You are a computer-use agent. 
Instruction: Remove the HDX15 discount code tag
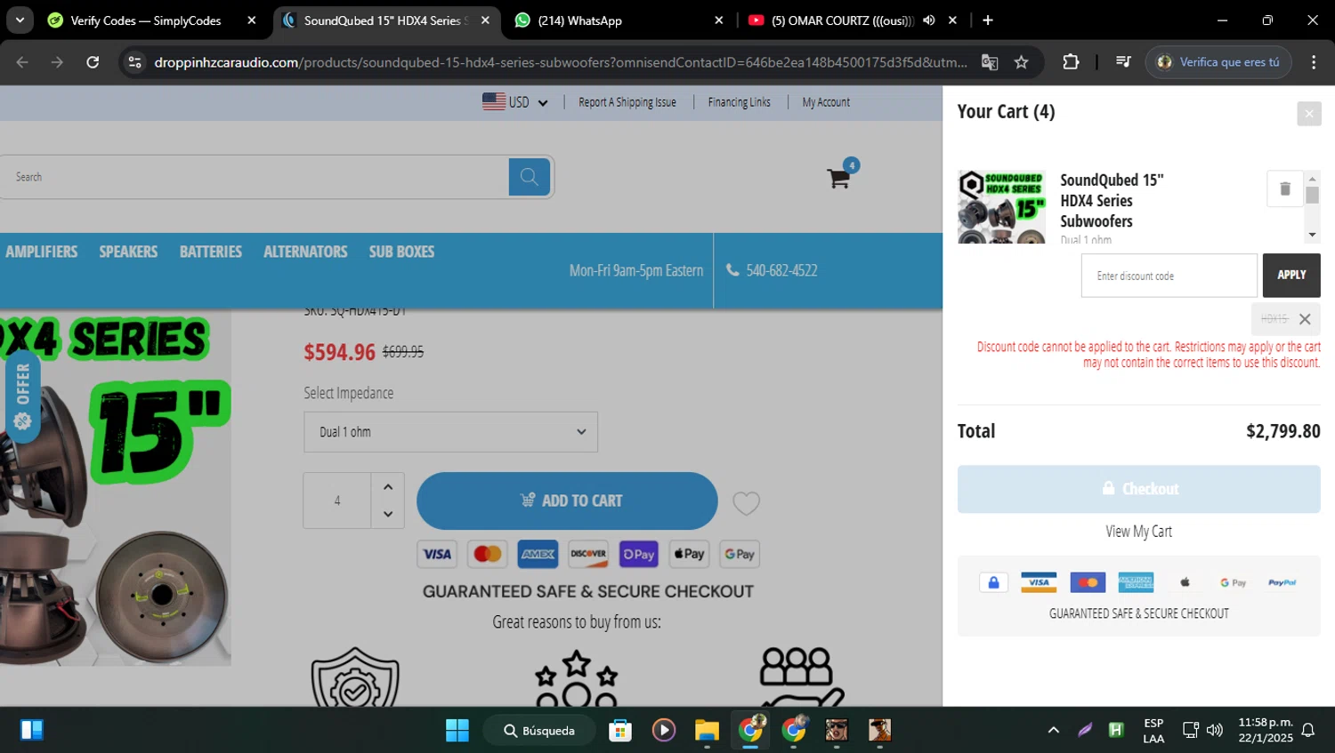(x=1305, y=319)
